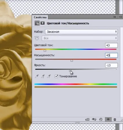
Task: Reset adjustment to defaults icon
Action: (x=101, y=120)
